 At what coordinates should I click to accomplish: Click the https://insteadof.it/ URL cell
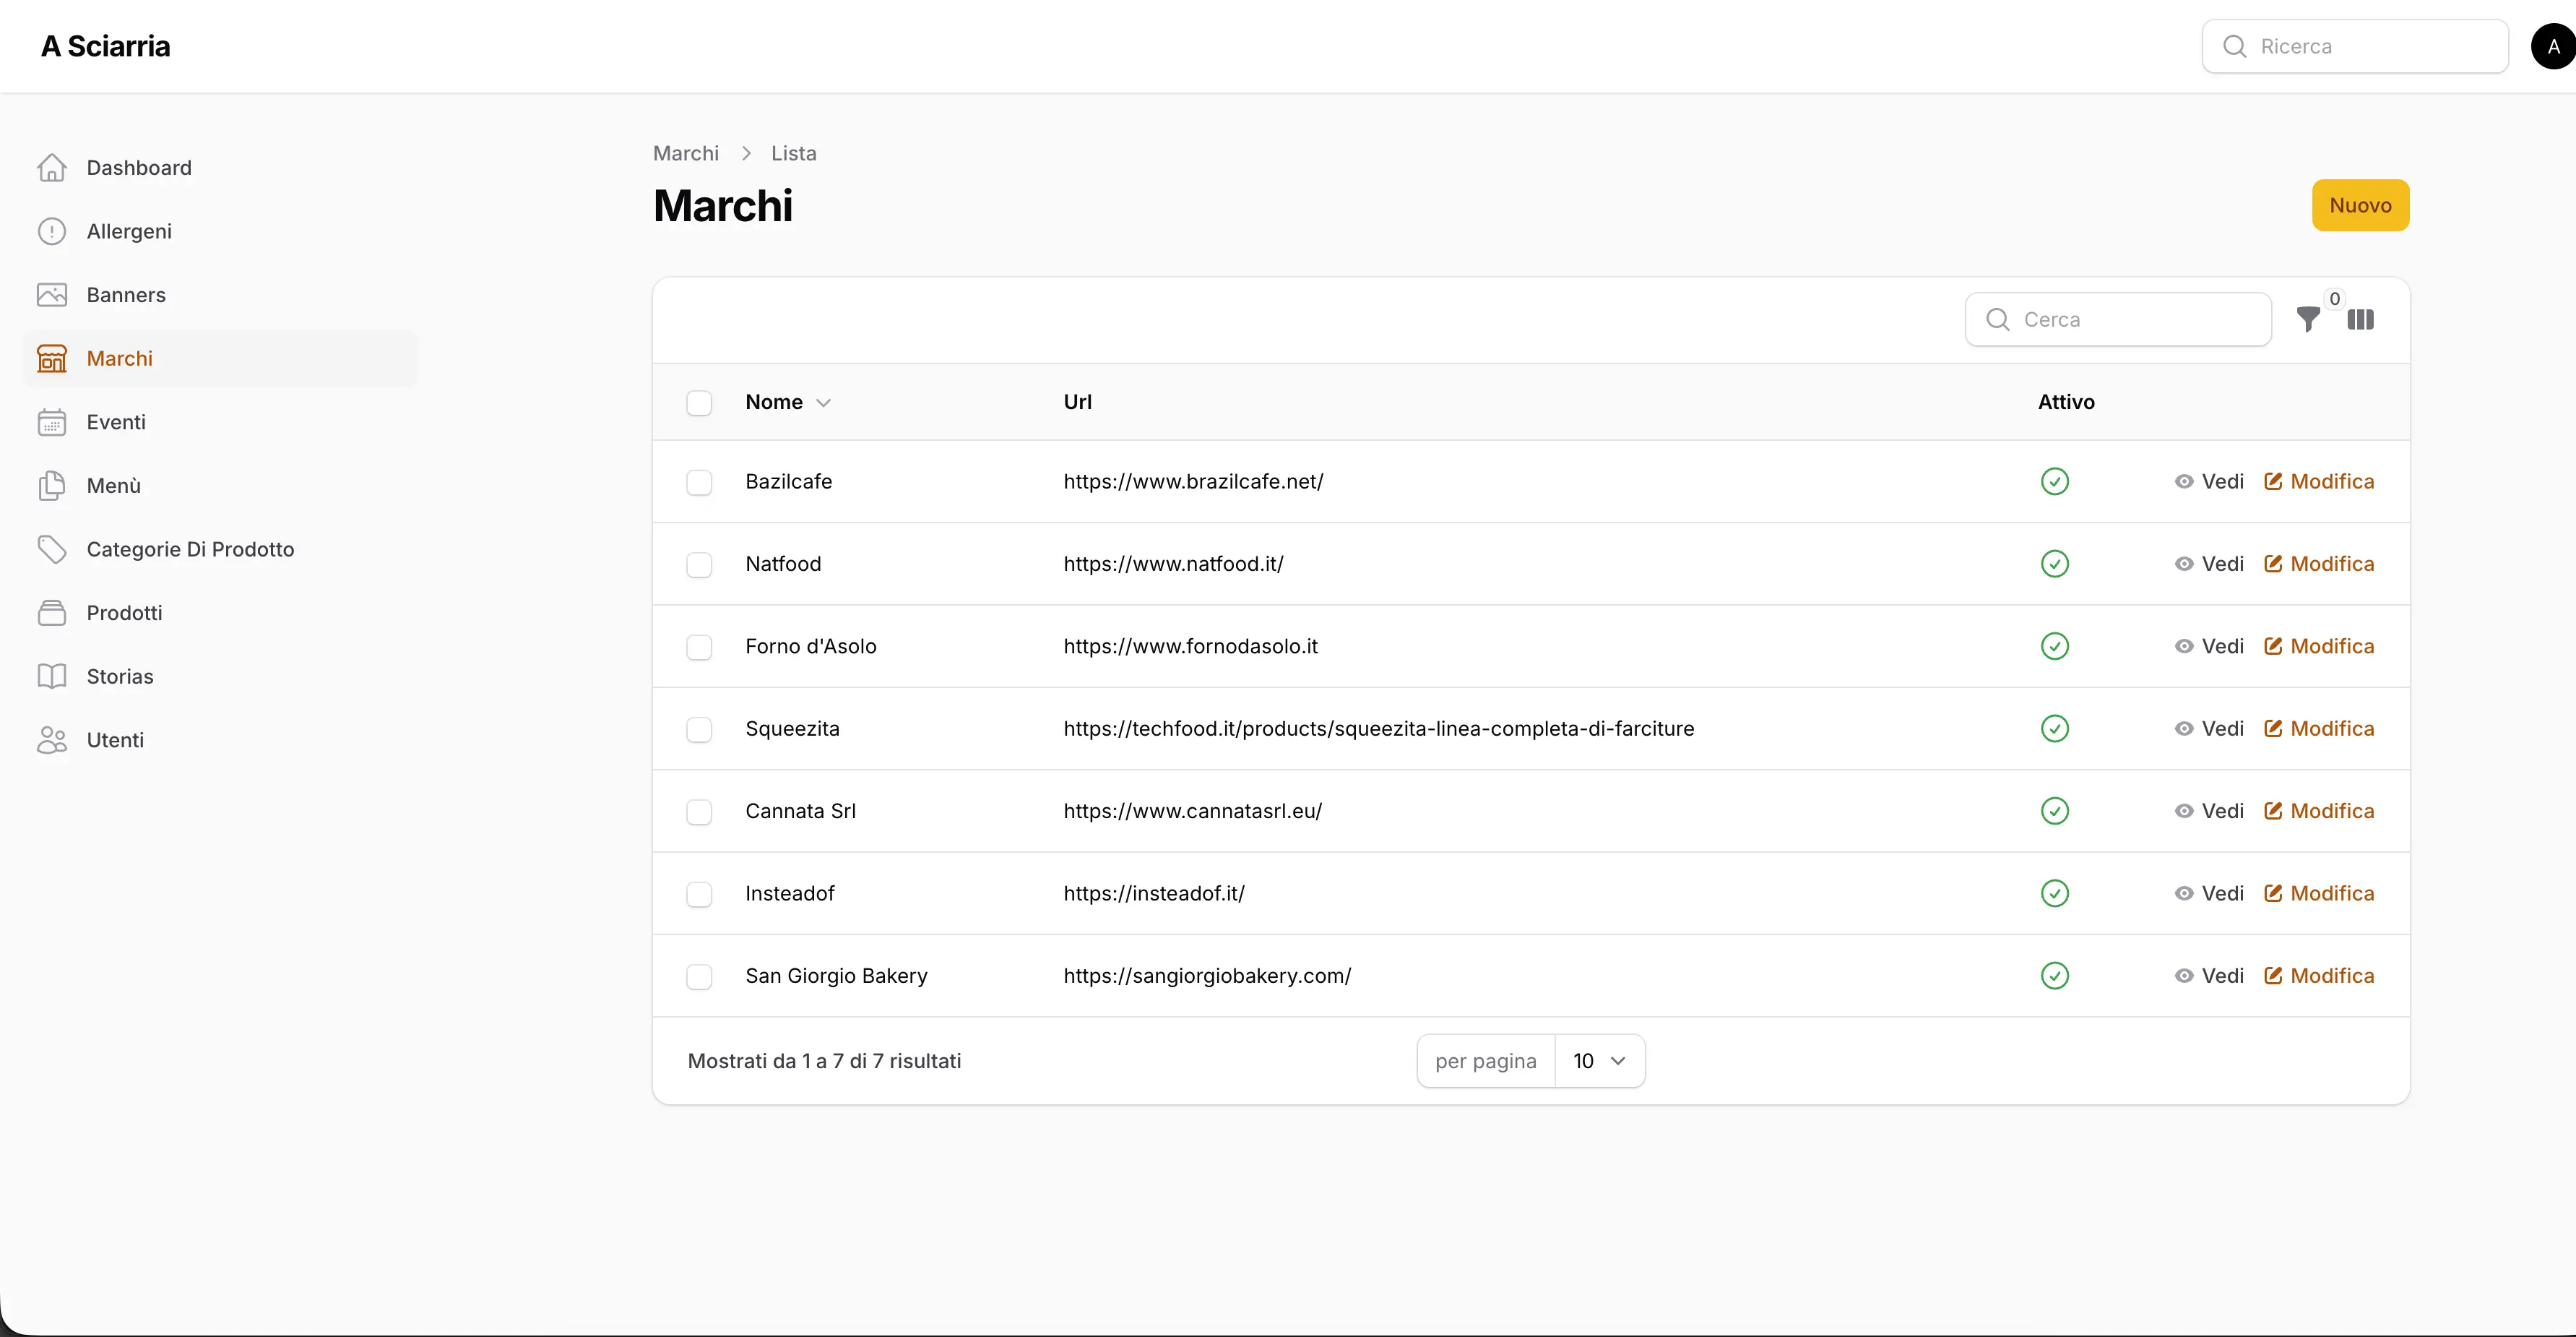point(1154,894)
